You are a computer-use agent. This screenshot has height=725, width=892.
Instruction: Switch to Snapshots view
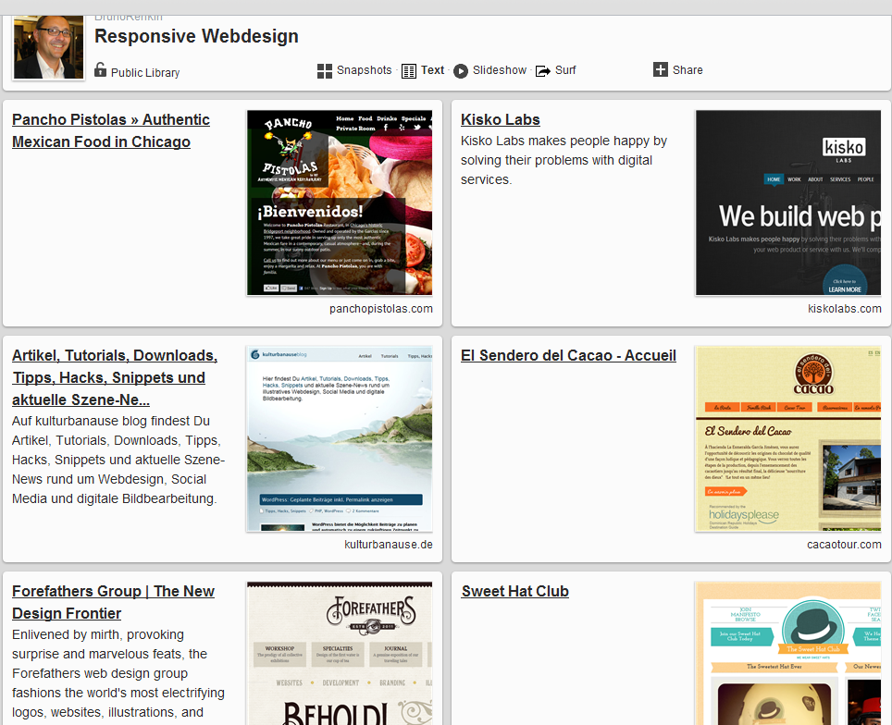(364, 70)
